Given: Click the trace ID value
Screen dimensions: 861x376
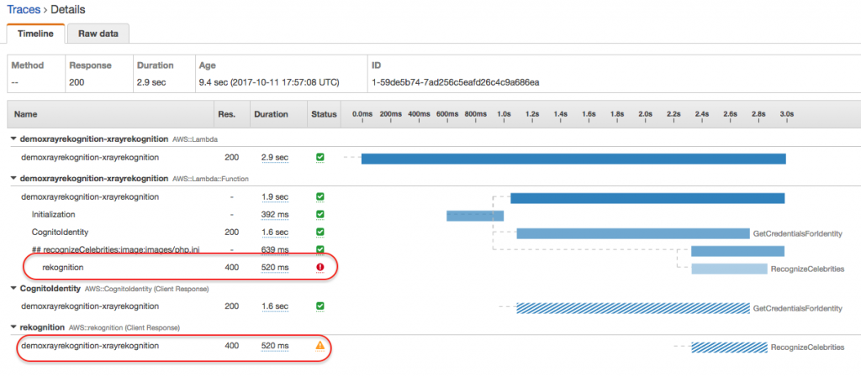Looking at the screenshot, I should coord(456,82).
